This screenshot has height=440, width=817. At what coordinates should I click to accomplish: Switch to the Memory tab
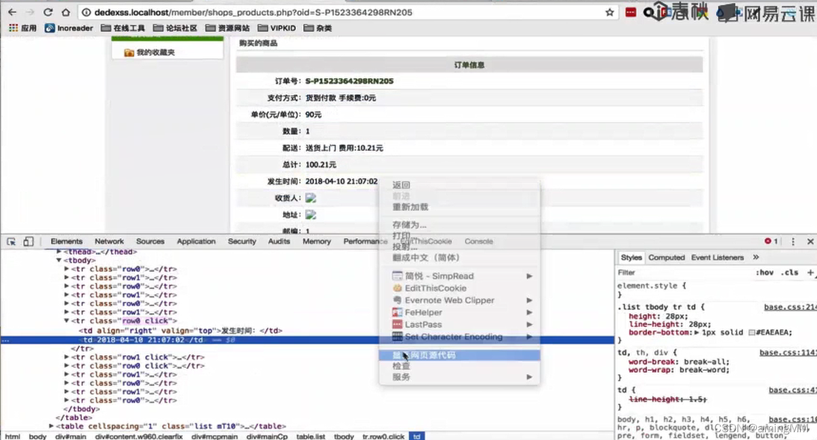316,241
